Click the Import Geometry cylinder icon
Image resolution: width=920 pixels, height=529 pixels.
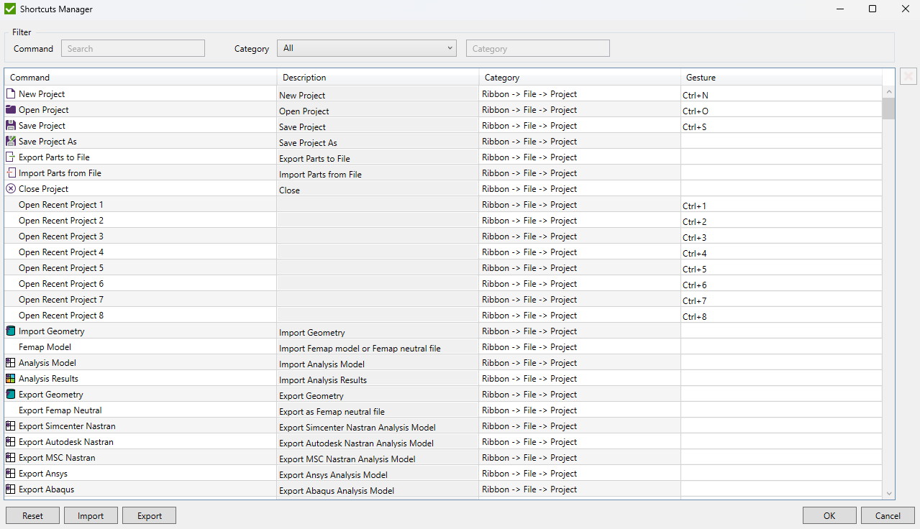click(11, 331)
